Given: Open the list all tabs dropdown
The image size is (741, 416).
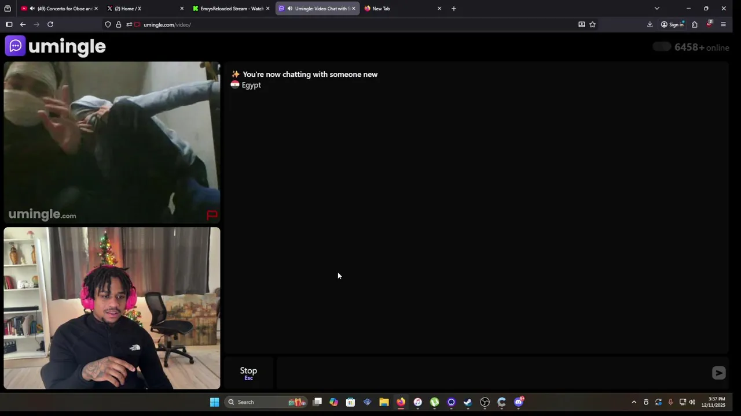Looking at the screenshot, I should [656, 9].
